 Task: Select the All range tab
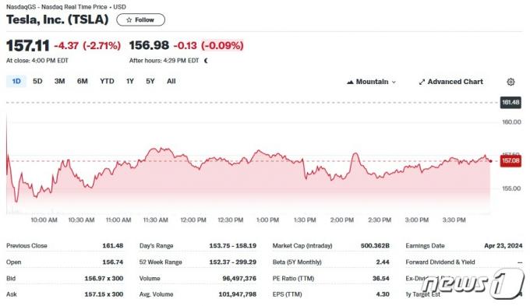(x=171, y=82)
